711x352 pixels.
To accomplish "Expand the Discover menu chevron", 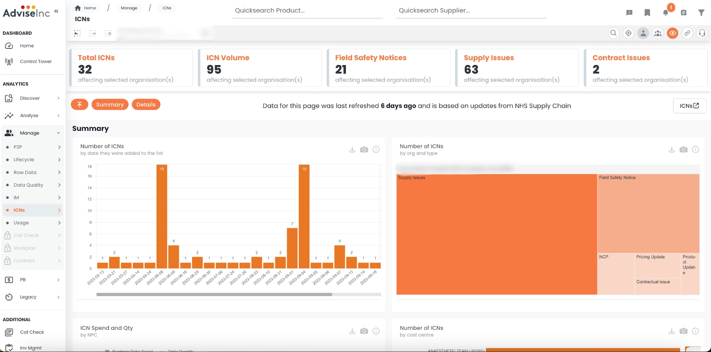I will (x=58, y=98).
